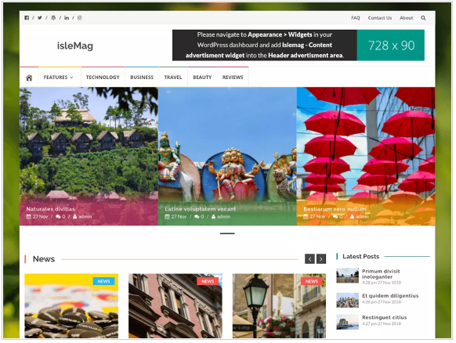Open the Facebook social icon
Image resolution: width=456 pixels, height=343 pixels.
pyautogui.click(x=27, y=18)
